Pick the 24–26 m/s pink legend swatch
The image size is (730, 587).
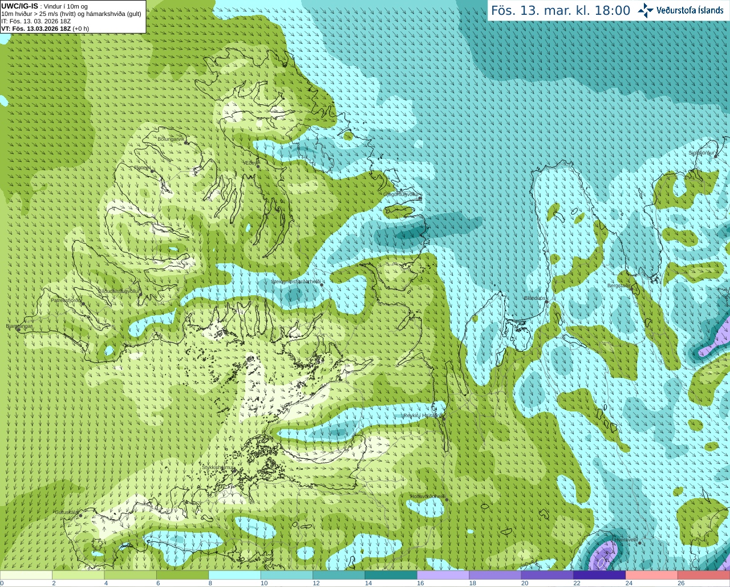click(652, 575)
